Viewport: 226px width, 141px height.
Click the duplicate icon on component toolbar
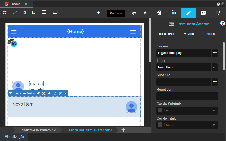pyautogui.click(x=55, y=93)
